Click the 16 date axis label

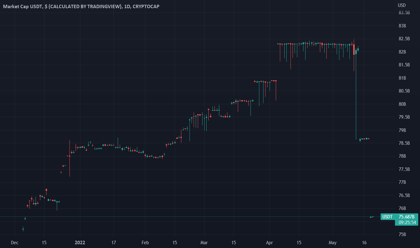pos(364,243)
